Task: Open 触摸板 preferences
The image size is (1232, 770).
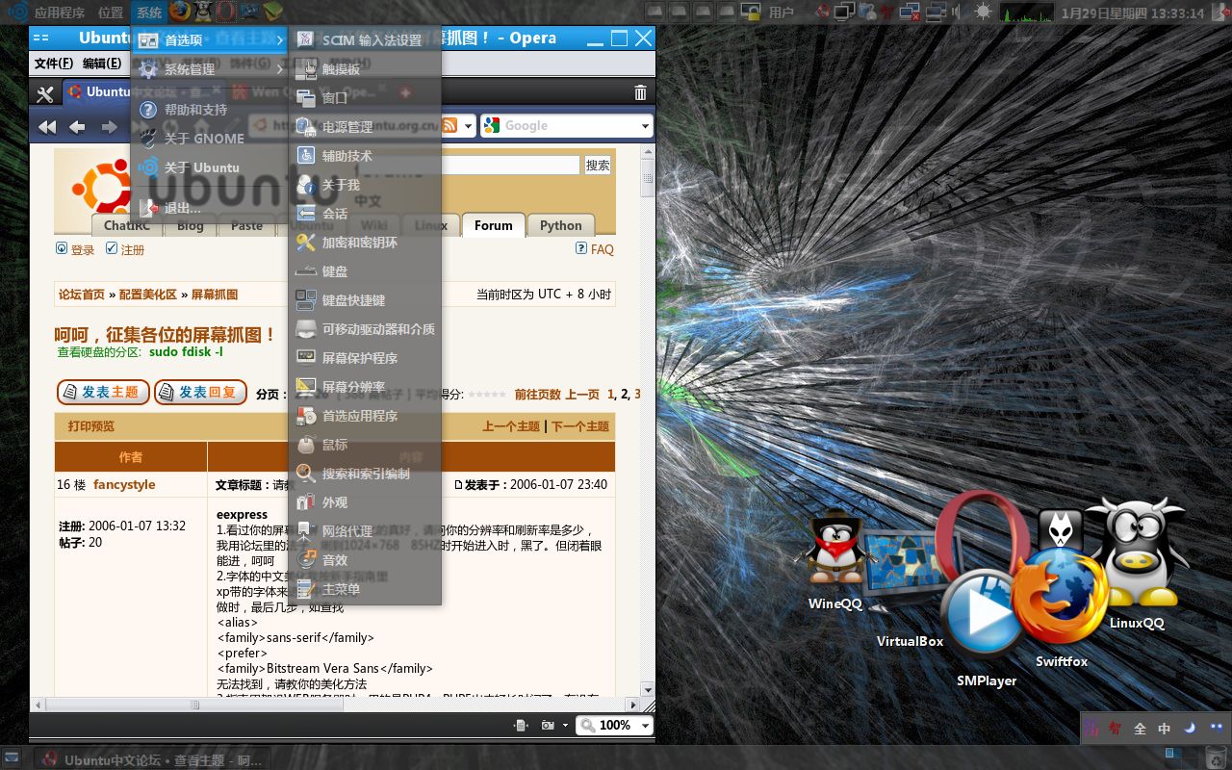Action: coord(365,69)
